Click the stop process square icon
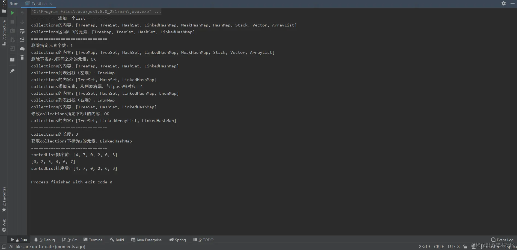 point(12,22)
